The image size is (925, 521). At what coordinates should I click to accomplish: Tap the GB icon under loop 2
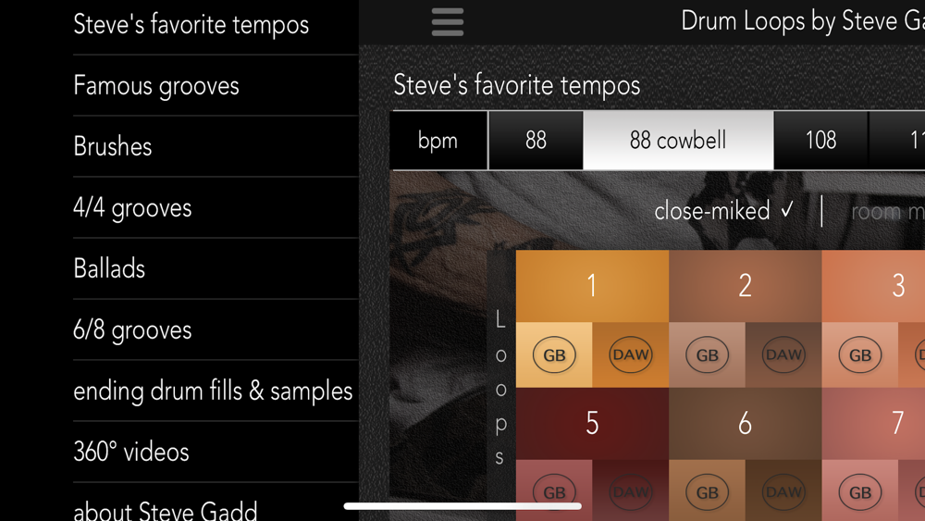tap(707, 354)
